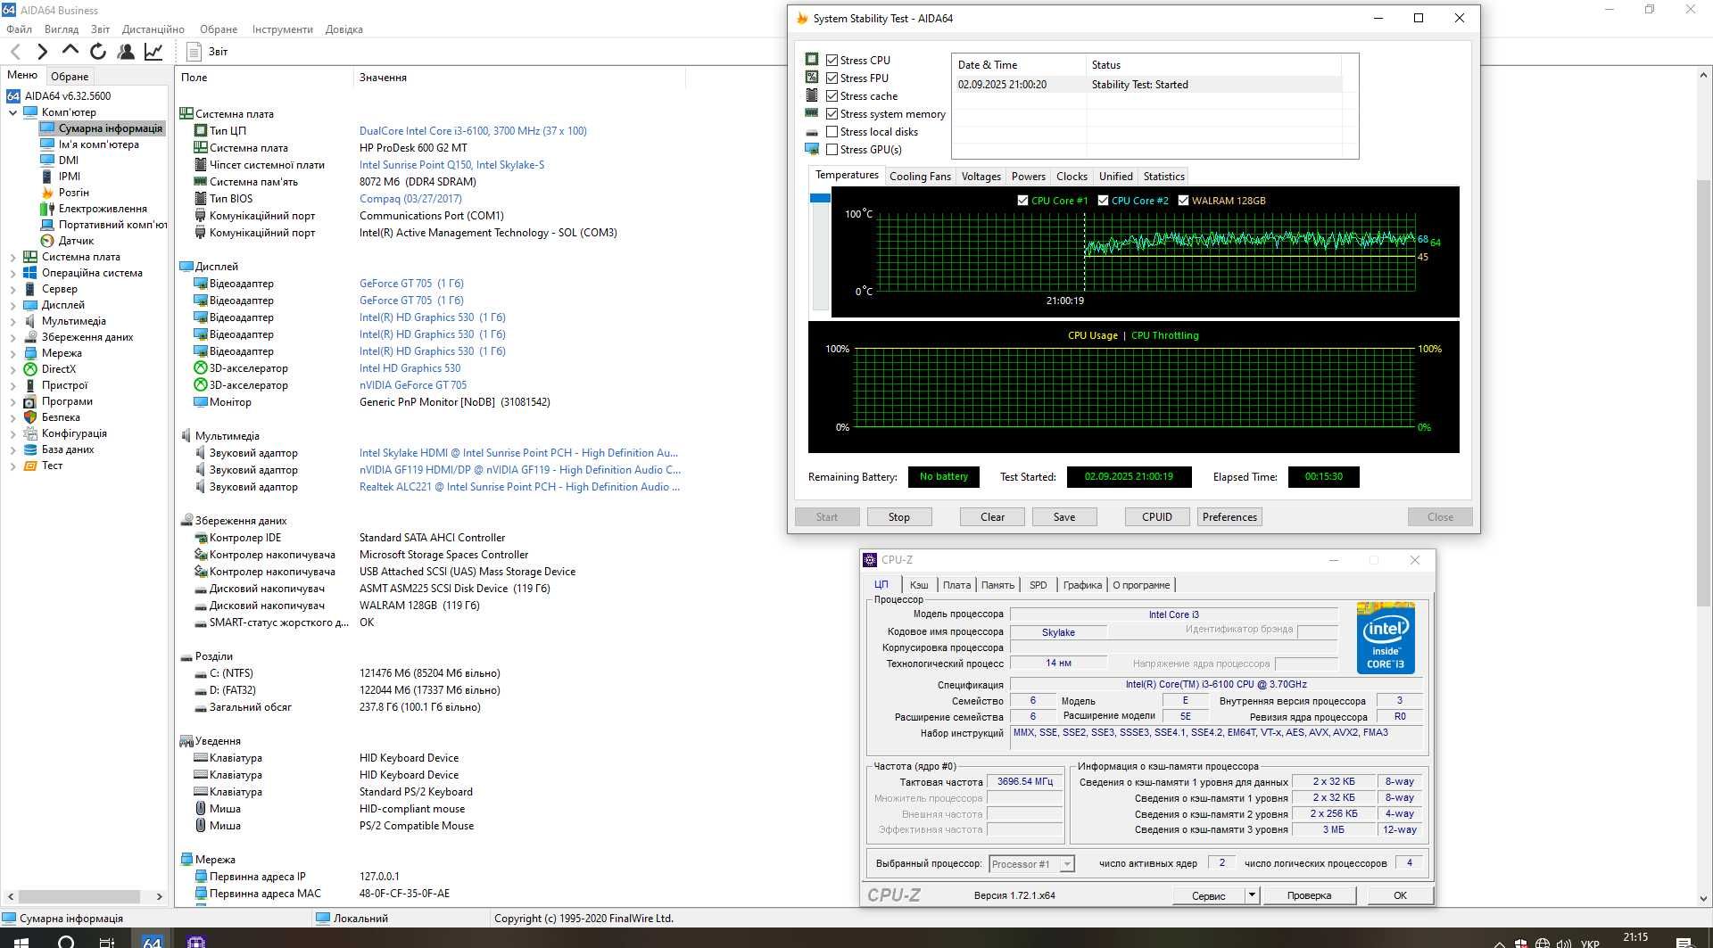Toggle Stress cache checkbox
Viewport: 1713px width, 948px height.
tap(832, 96)
